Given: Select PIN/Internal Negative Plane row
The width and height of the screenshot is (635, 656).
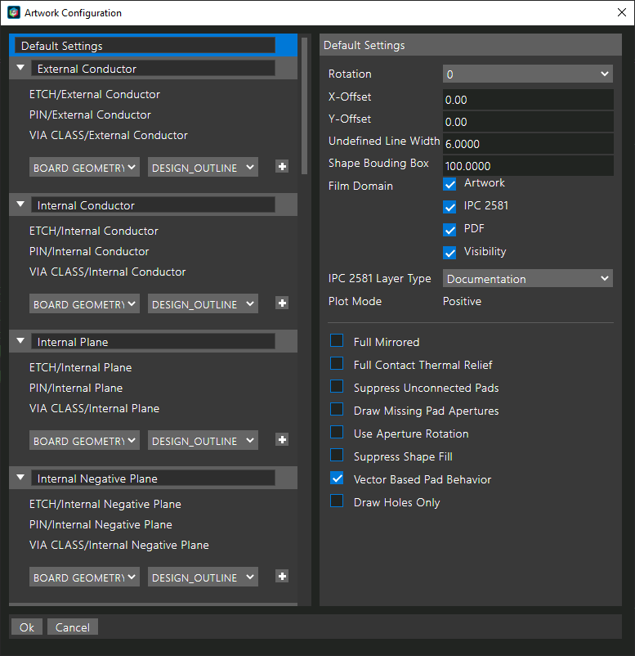Looking at the screenshot, I should point(101,524).
